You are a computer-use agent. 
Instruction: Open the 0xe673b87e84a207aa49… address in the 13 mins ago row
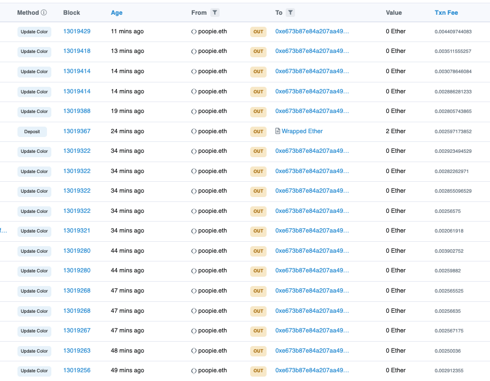[312, 51]
